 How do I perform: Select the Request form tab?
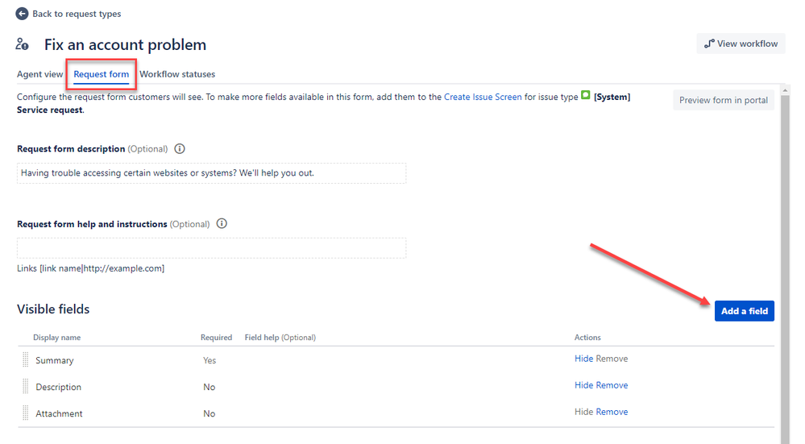click(x=101, y=74)
